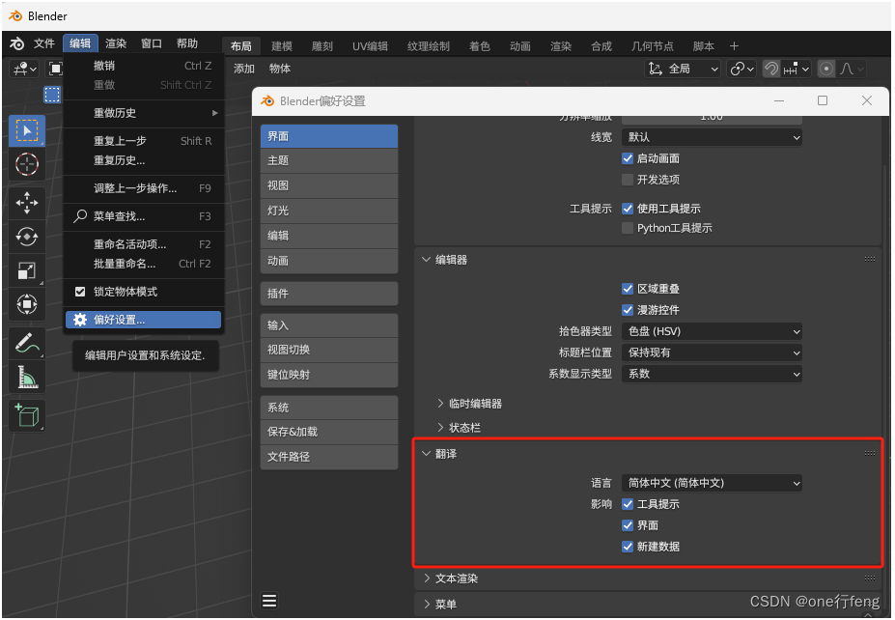This screenshot has width=895, height=620.
Task: Expand the 菜单 panel
Action: tap(427, 604)
